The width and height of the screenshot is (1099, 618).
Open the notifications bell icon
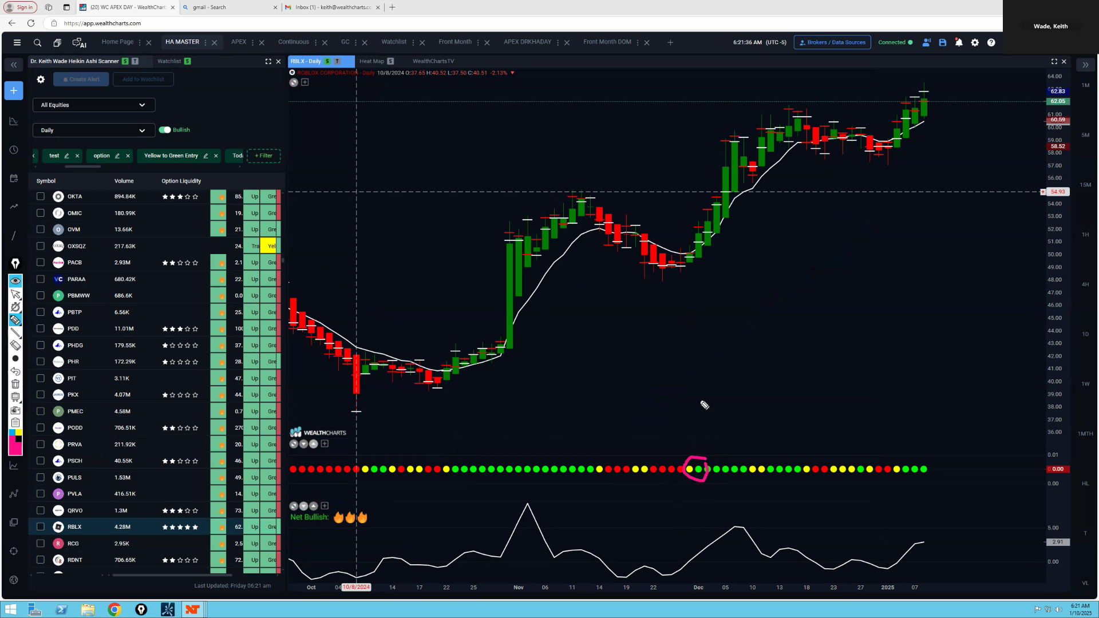(x=959, y=42)
